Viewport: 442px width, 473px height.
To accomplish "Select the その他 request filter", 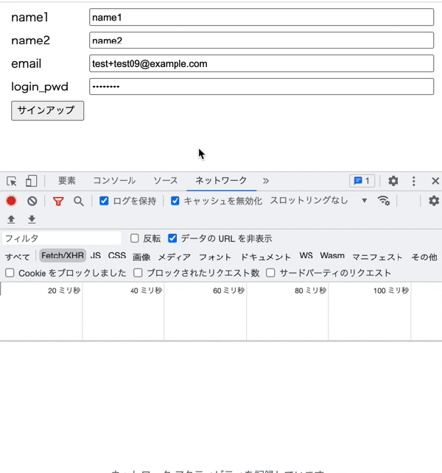I will point(424,257).
